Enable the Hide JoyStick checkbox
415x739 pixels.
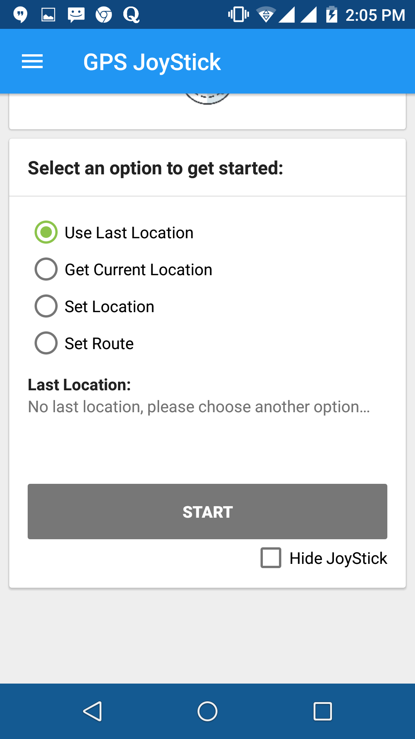pos(271,558)
